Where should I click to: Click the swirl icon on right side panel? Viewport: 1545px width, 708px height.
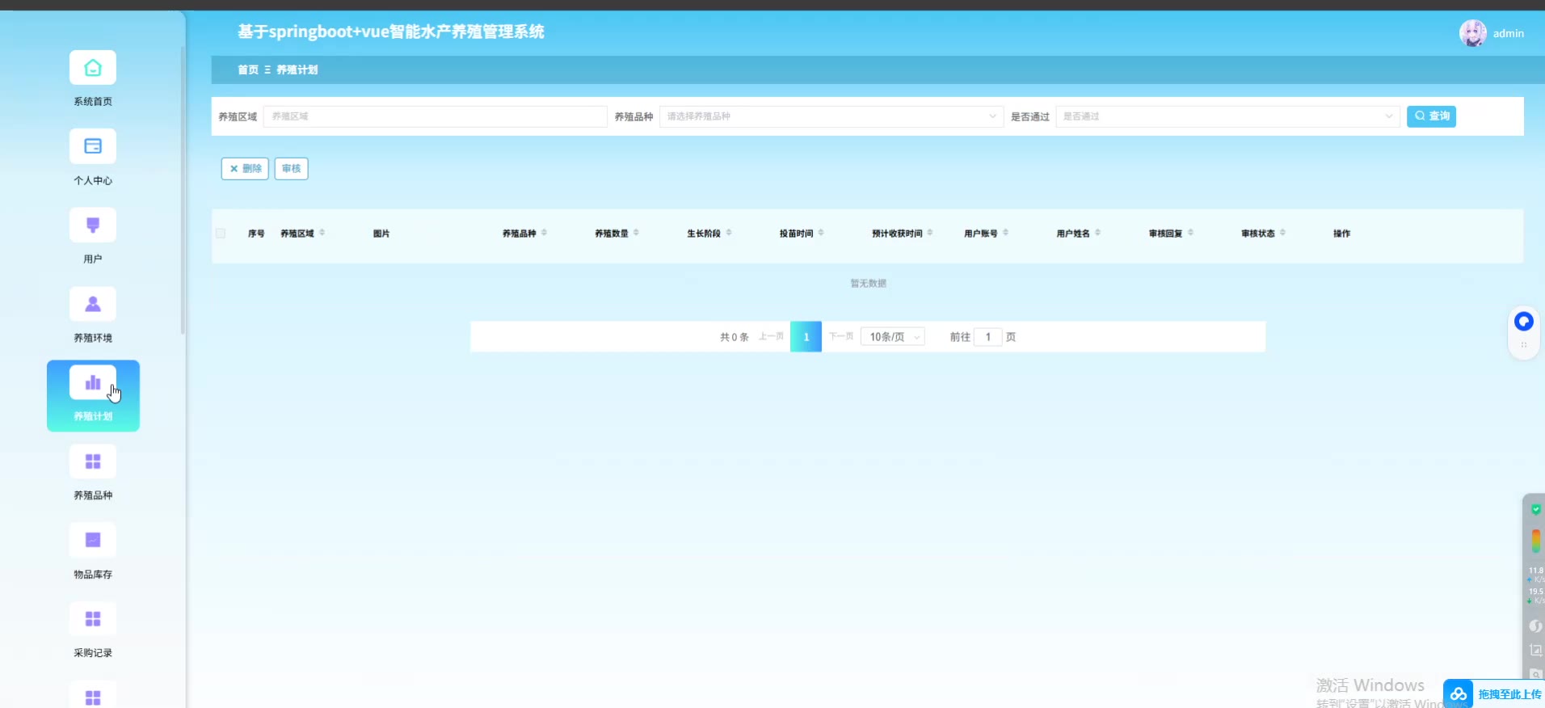click(1535, 626)
